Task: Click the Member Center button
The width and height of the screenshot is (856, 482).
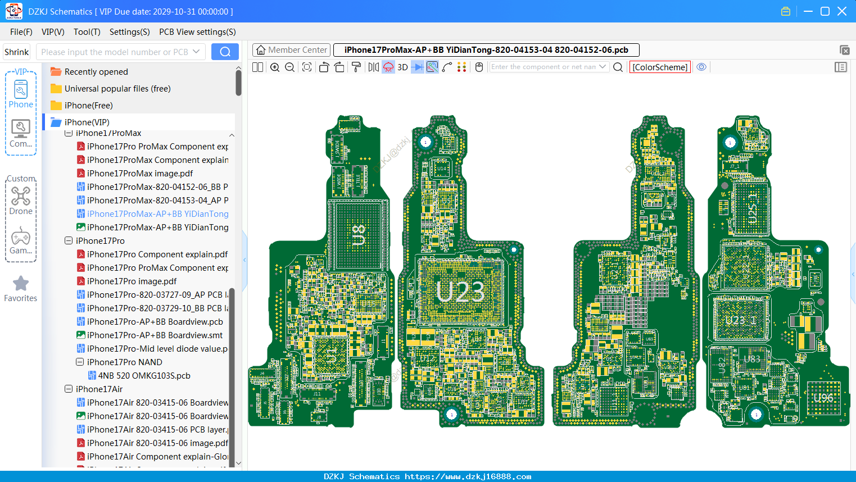Action: (x=291, y=50)
